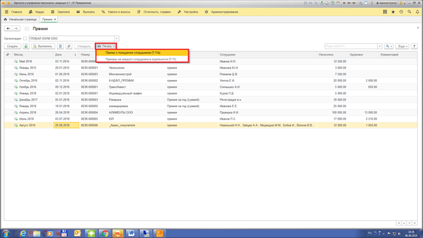Select Приказ о поощрении сотрудников (Т-11а)
423x238 pixels.
click(133, 53)
